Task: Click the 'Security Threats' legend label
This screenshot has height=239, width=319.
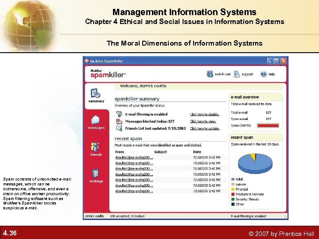Action: [x=247, y=199]
